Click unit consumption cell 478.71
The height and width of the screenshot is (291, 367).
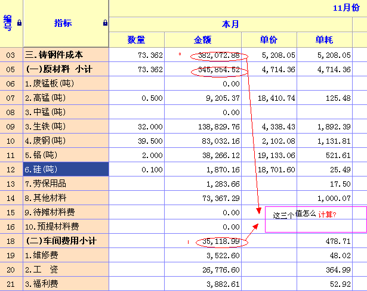(x=325, y=241)
